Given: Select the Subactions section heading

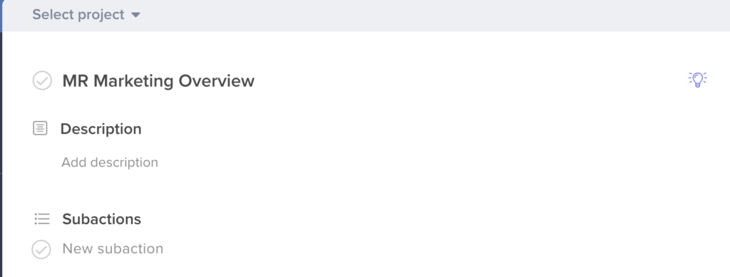Looking at the screenshot, I should 101,219.
